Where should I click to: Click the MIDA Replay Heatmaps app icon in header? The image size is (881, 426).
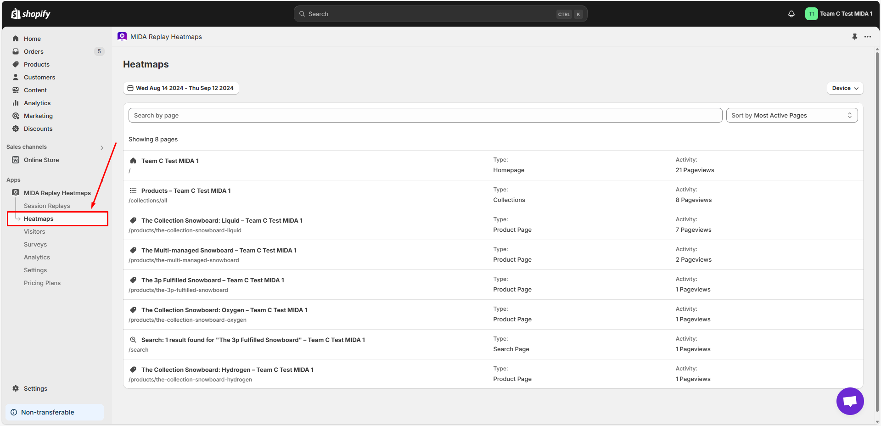(122, 37)
